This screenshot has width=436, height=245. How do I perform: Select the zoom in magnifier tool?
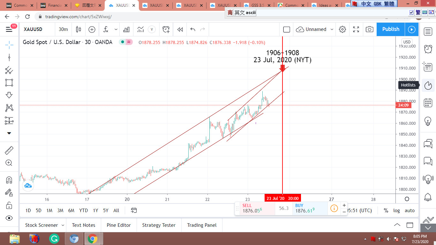9,163
